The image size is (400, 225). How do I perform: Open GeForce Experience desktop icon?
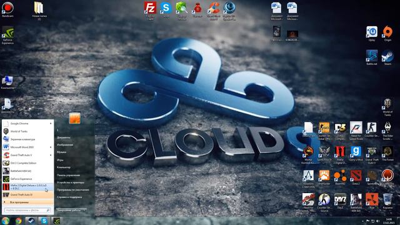click(x=7, y=35)
